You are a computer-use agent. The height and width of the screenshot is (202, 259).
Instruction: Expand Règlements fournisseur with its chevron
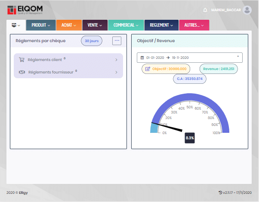[x=116, y=72]
